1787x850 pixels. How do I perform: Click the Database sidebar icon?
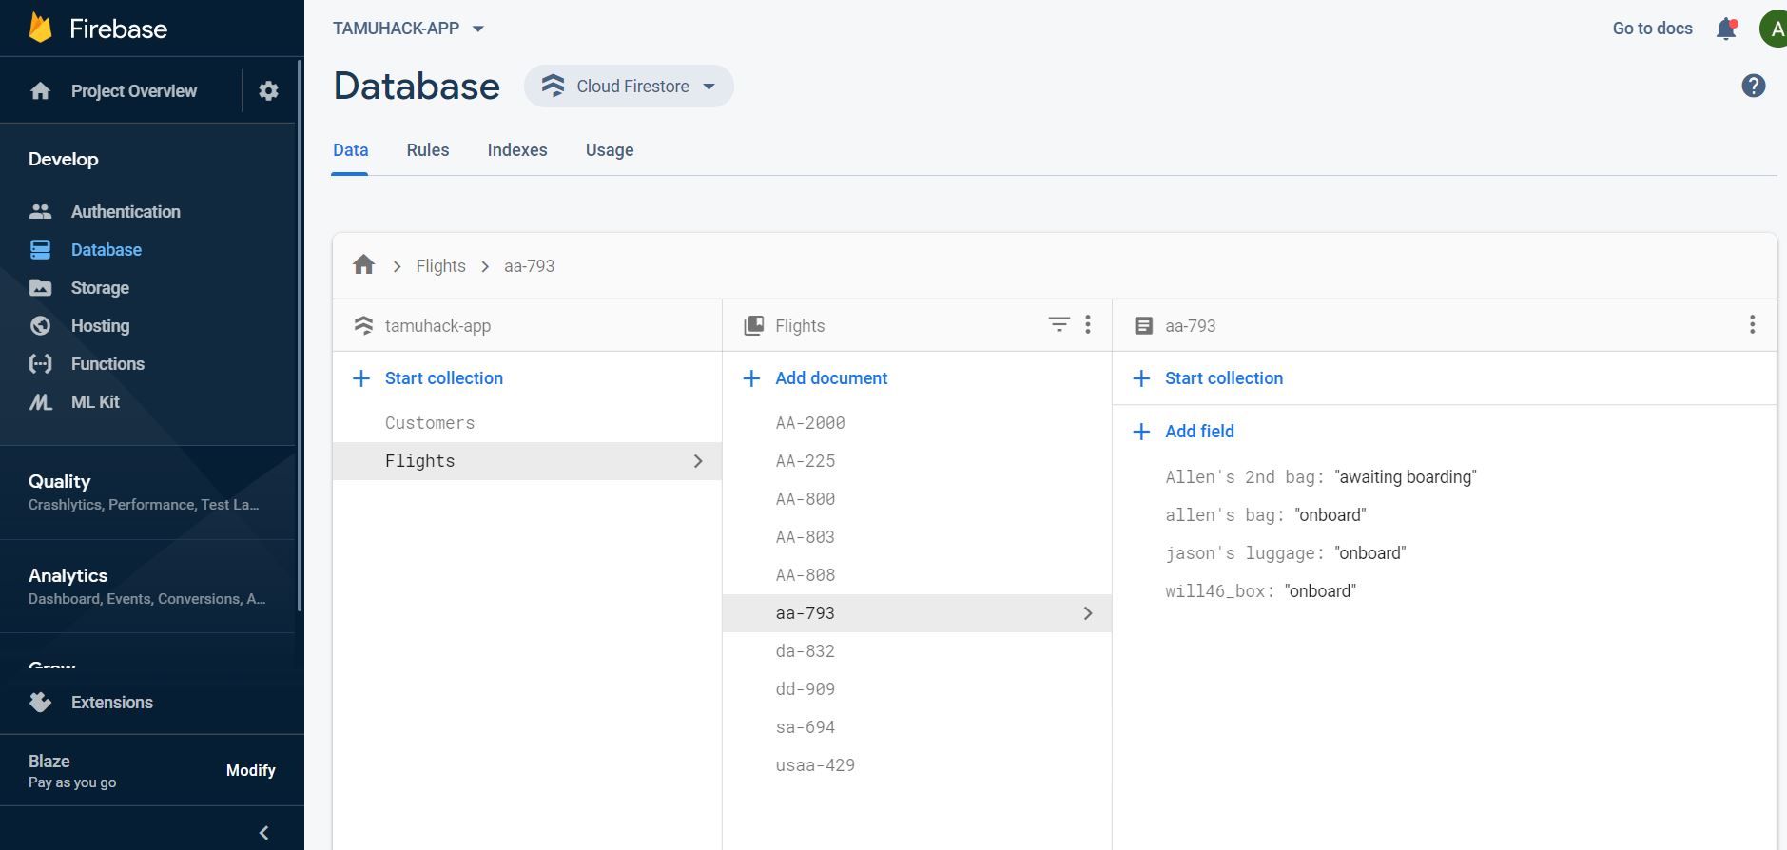point(40,249)
